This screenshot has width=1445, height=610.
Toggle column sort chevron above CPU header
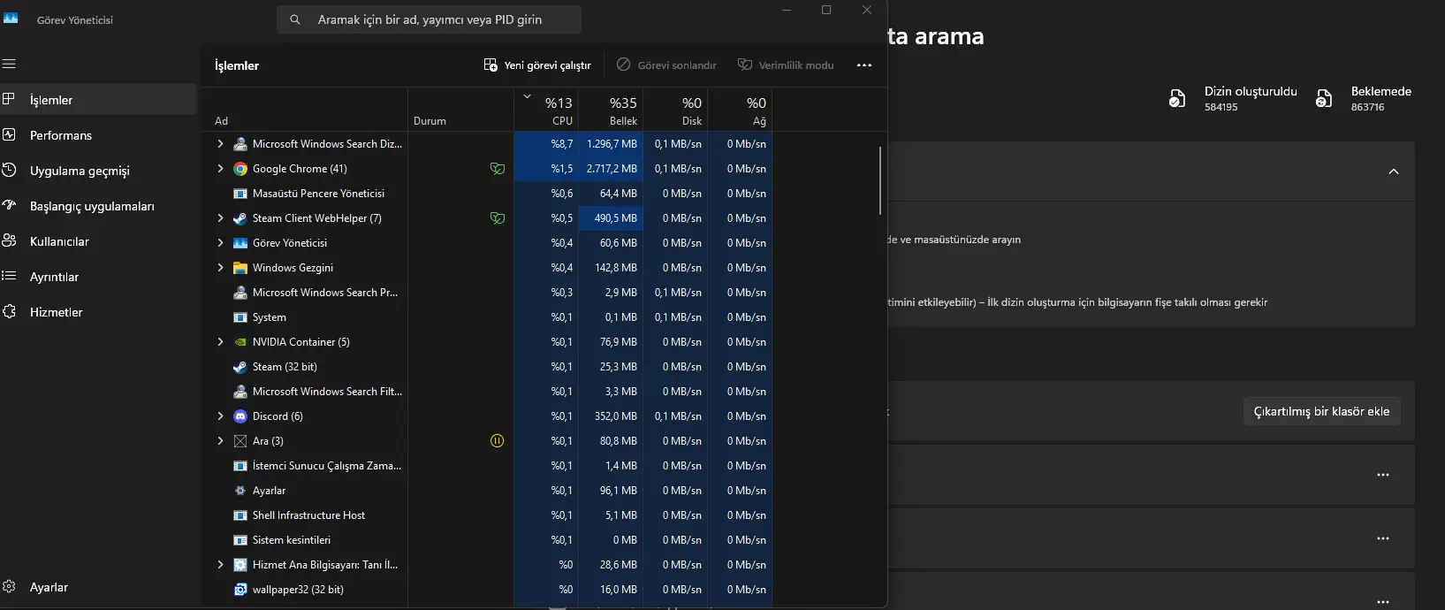coord(528,96)
